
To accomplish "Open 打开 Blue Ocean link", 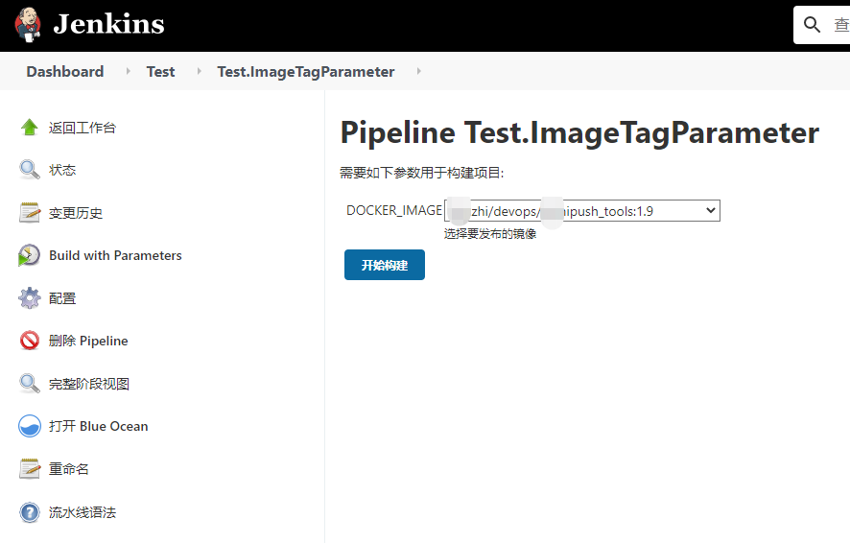I will [98, 426].
